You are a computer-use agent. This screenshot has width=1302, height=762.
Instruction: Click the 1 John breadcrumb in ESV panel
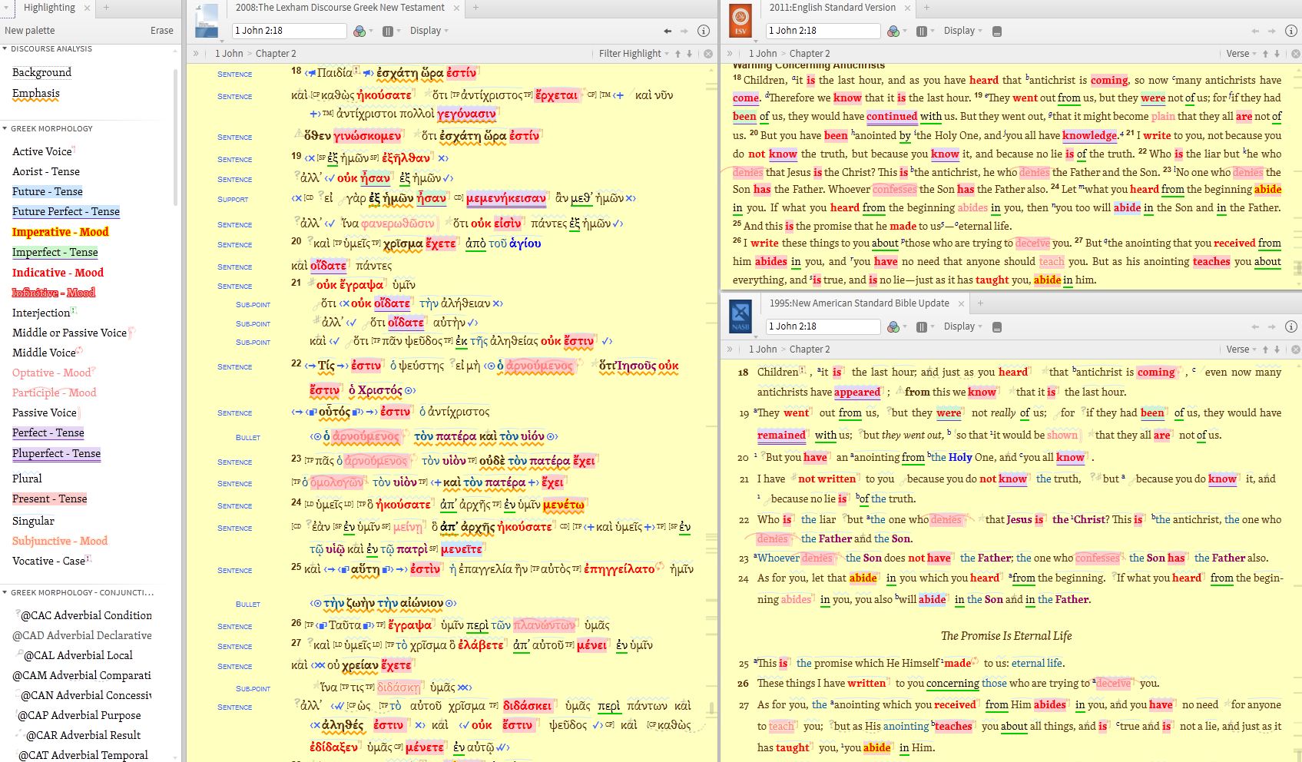coord(763,53)
